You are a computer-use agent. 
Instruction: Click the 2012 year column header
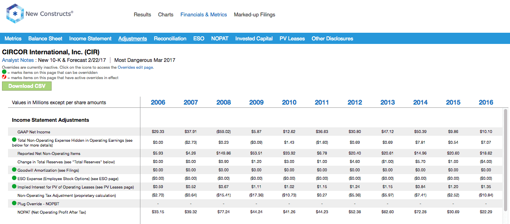pos(355,103)
